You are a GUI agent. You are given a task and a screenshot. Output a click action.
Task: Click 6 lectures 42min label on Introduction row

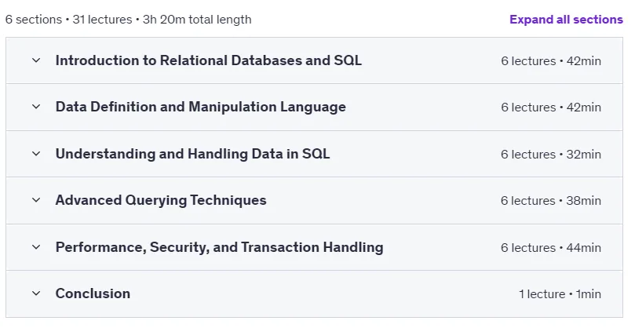pos(551,61)
